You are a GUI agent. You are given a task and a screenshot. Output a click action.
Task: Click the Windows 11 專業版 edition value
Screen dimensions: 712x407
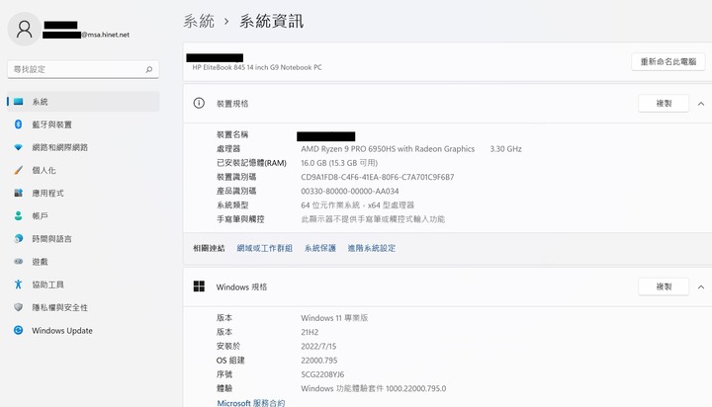click(x=334, y=318)
